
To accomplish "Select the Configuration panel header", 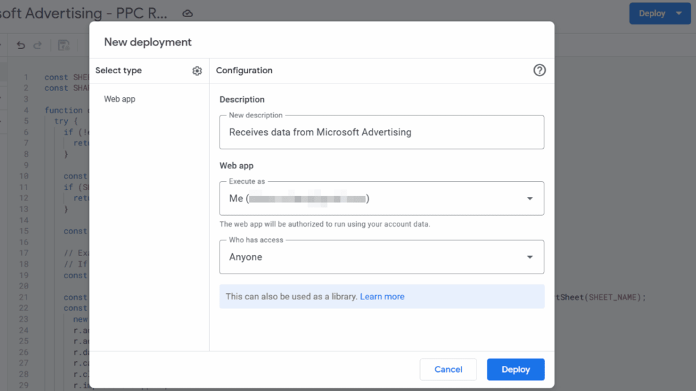I will tap(244, 70).
